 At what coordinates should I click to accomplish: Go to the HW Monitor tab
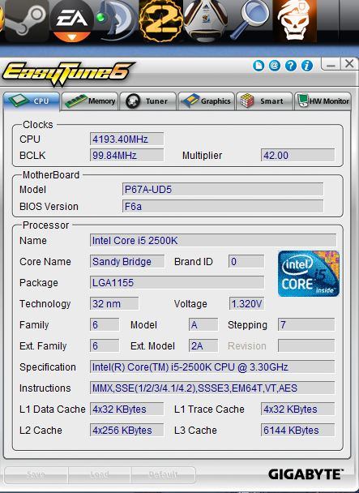click(x=323, y=101)
